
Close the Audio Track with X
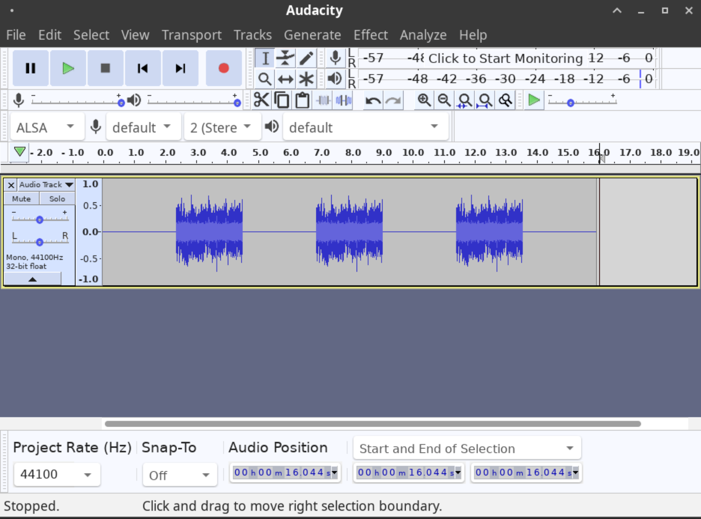coord(11,185)
